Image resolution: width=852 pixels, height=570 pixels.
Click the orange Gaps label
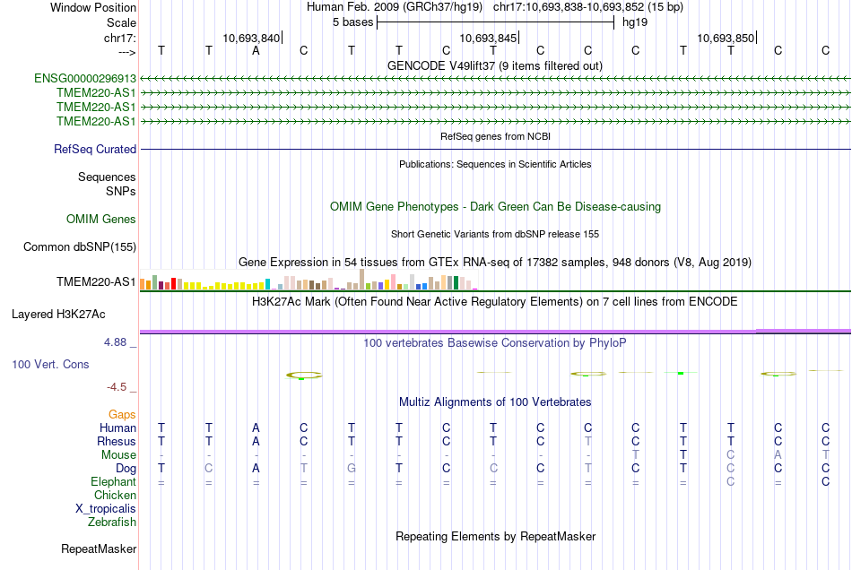[x=122, y=415]
